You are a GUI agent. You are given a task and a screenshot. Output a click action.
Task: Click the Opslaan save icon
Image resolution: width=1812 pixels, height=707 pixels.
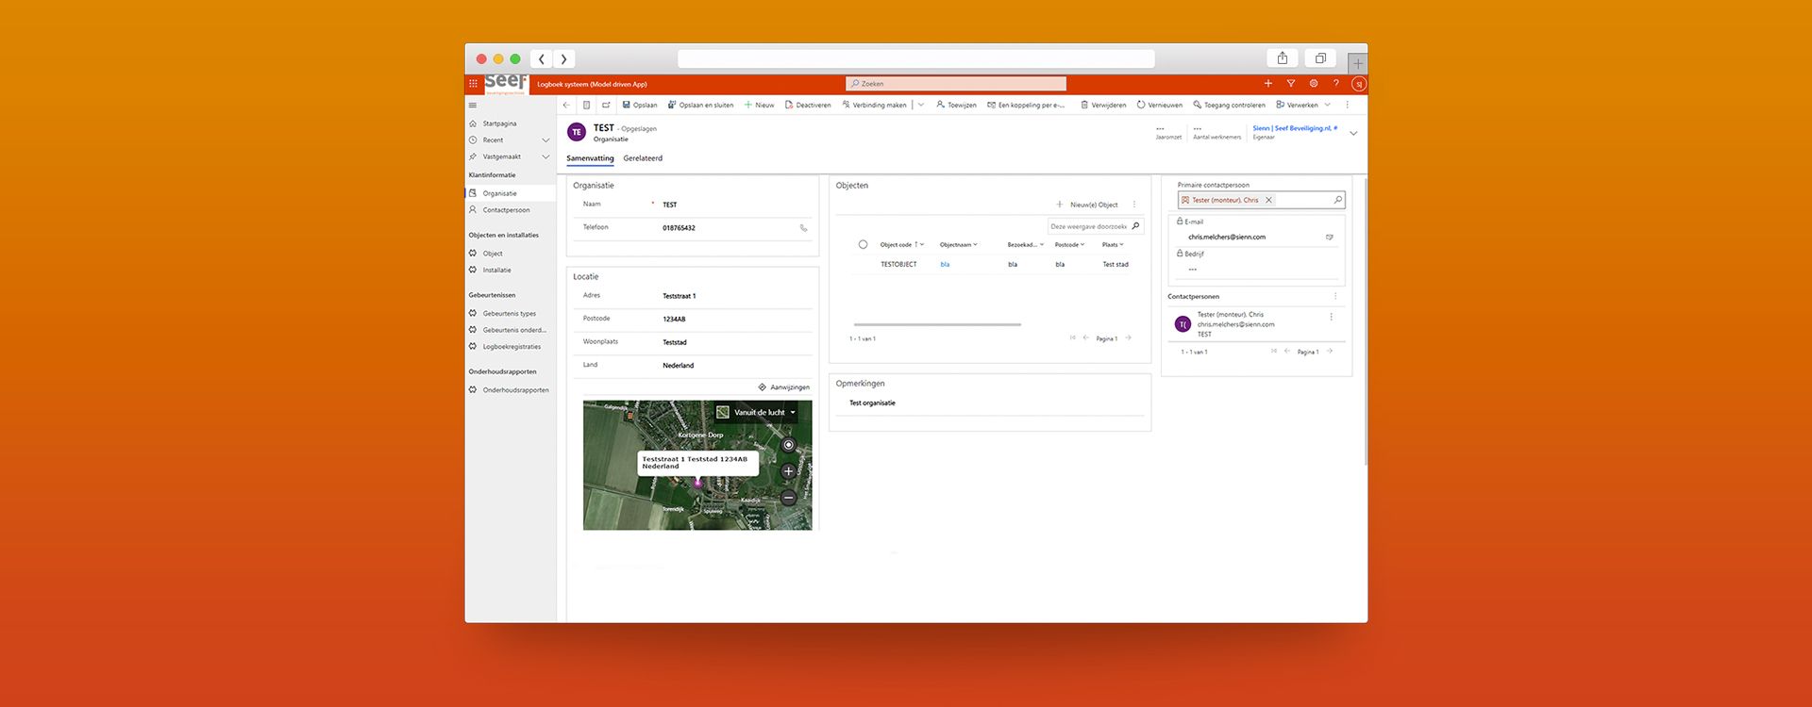pyautogui.click(x=627, y=105)
